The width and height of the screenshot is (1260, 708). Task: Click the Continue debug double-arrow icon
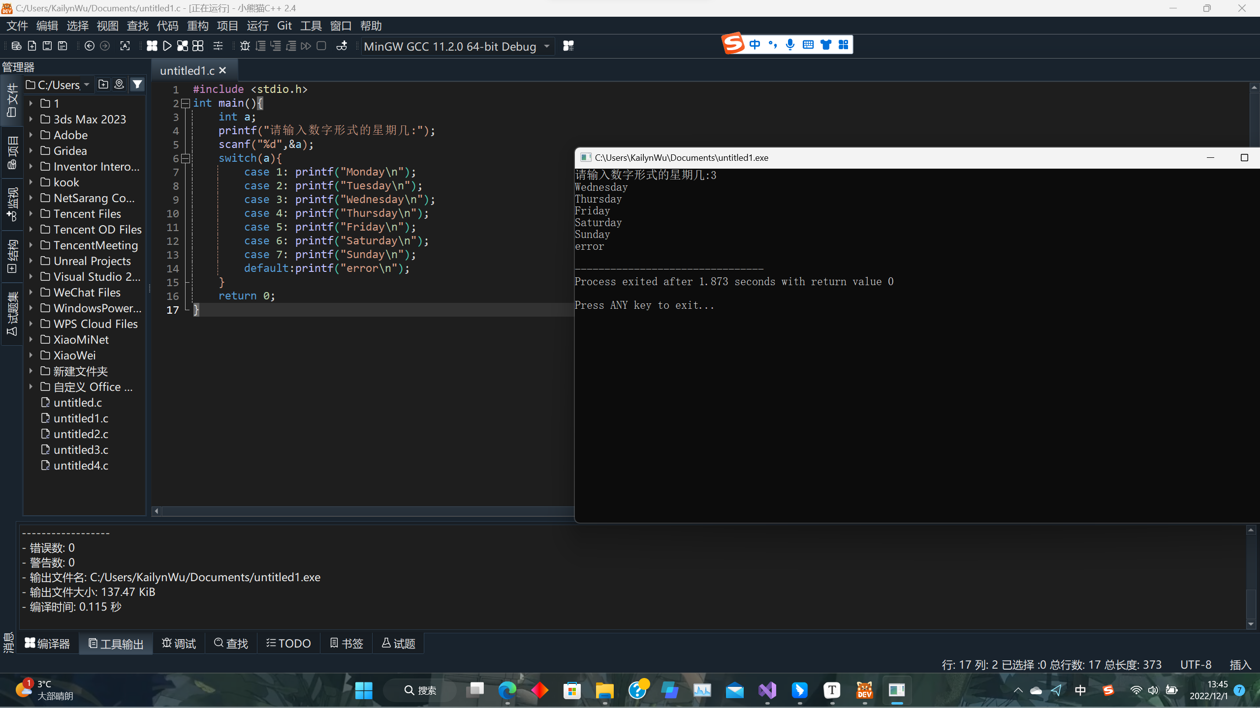pyautogui.click(x=306, y=46)
